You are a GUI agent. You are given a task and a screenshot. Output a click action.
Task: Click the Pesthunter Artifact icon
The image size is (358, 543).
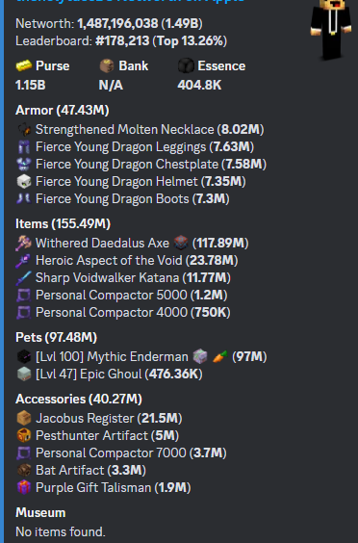(24, 435)
